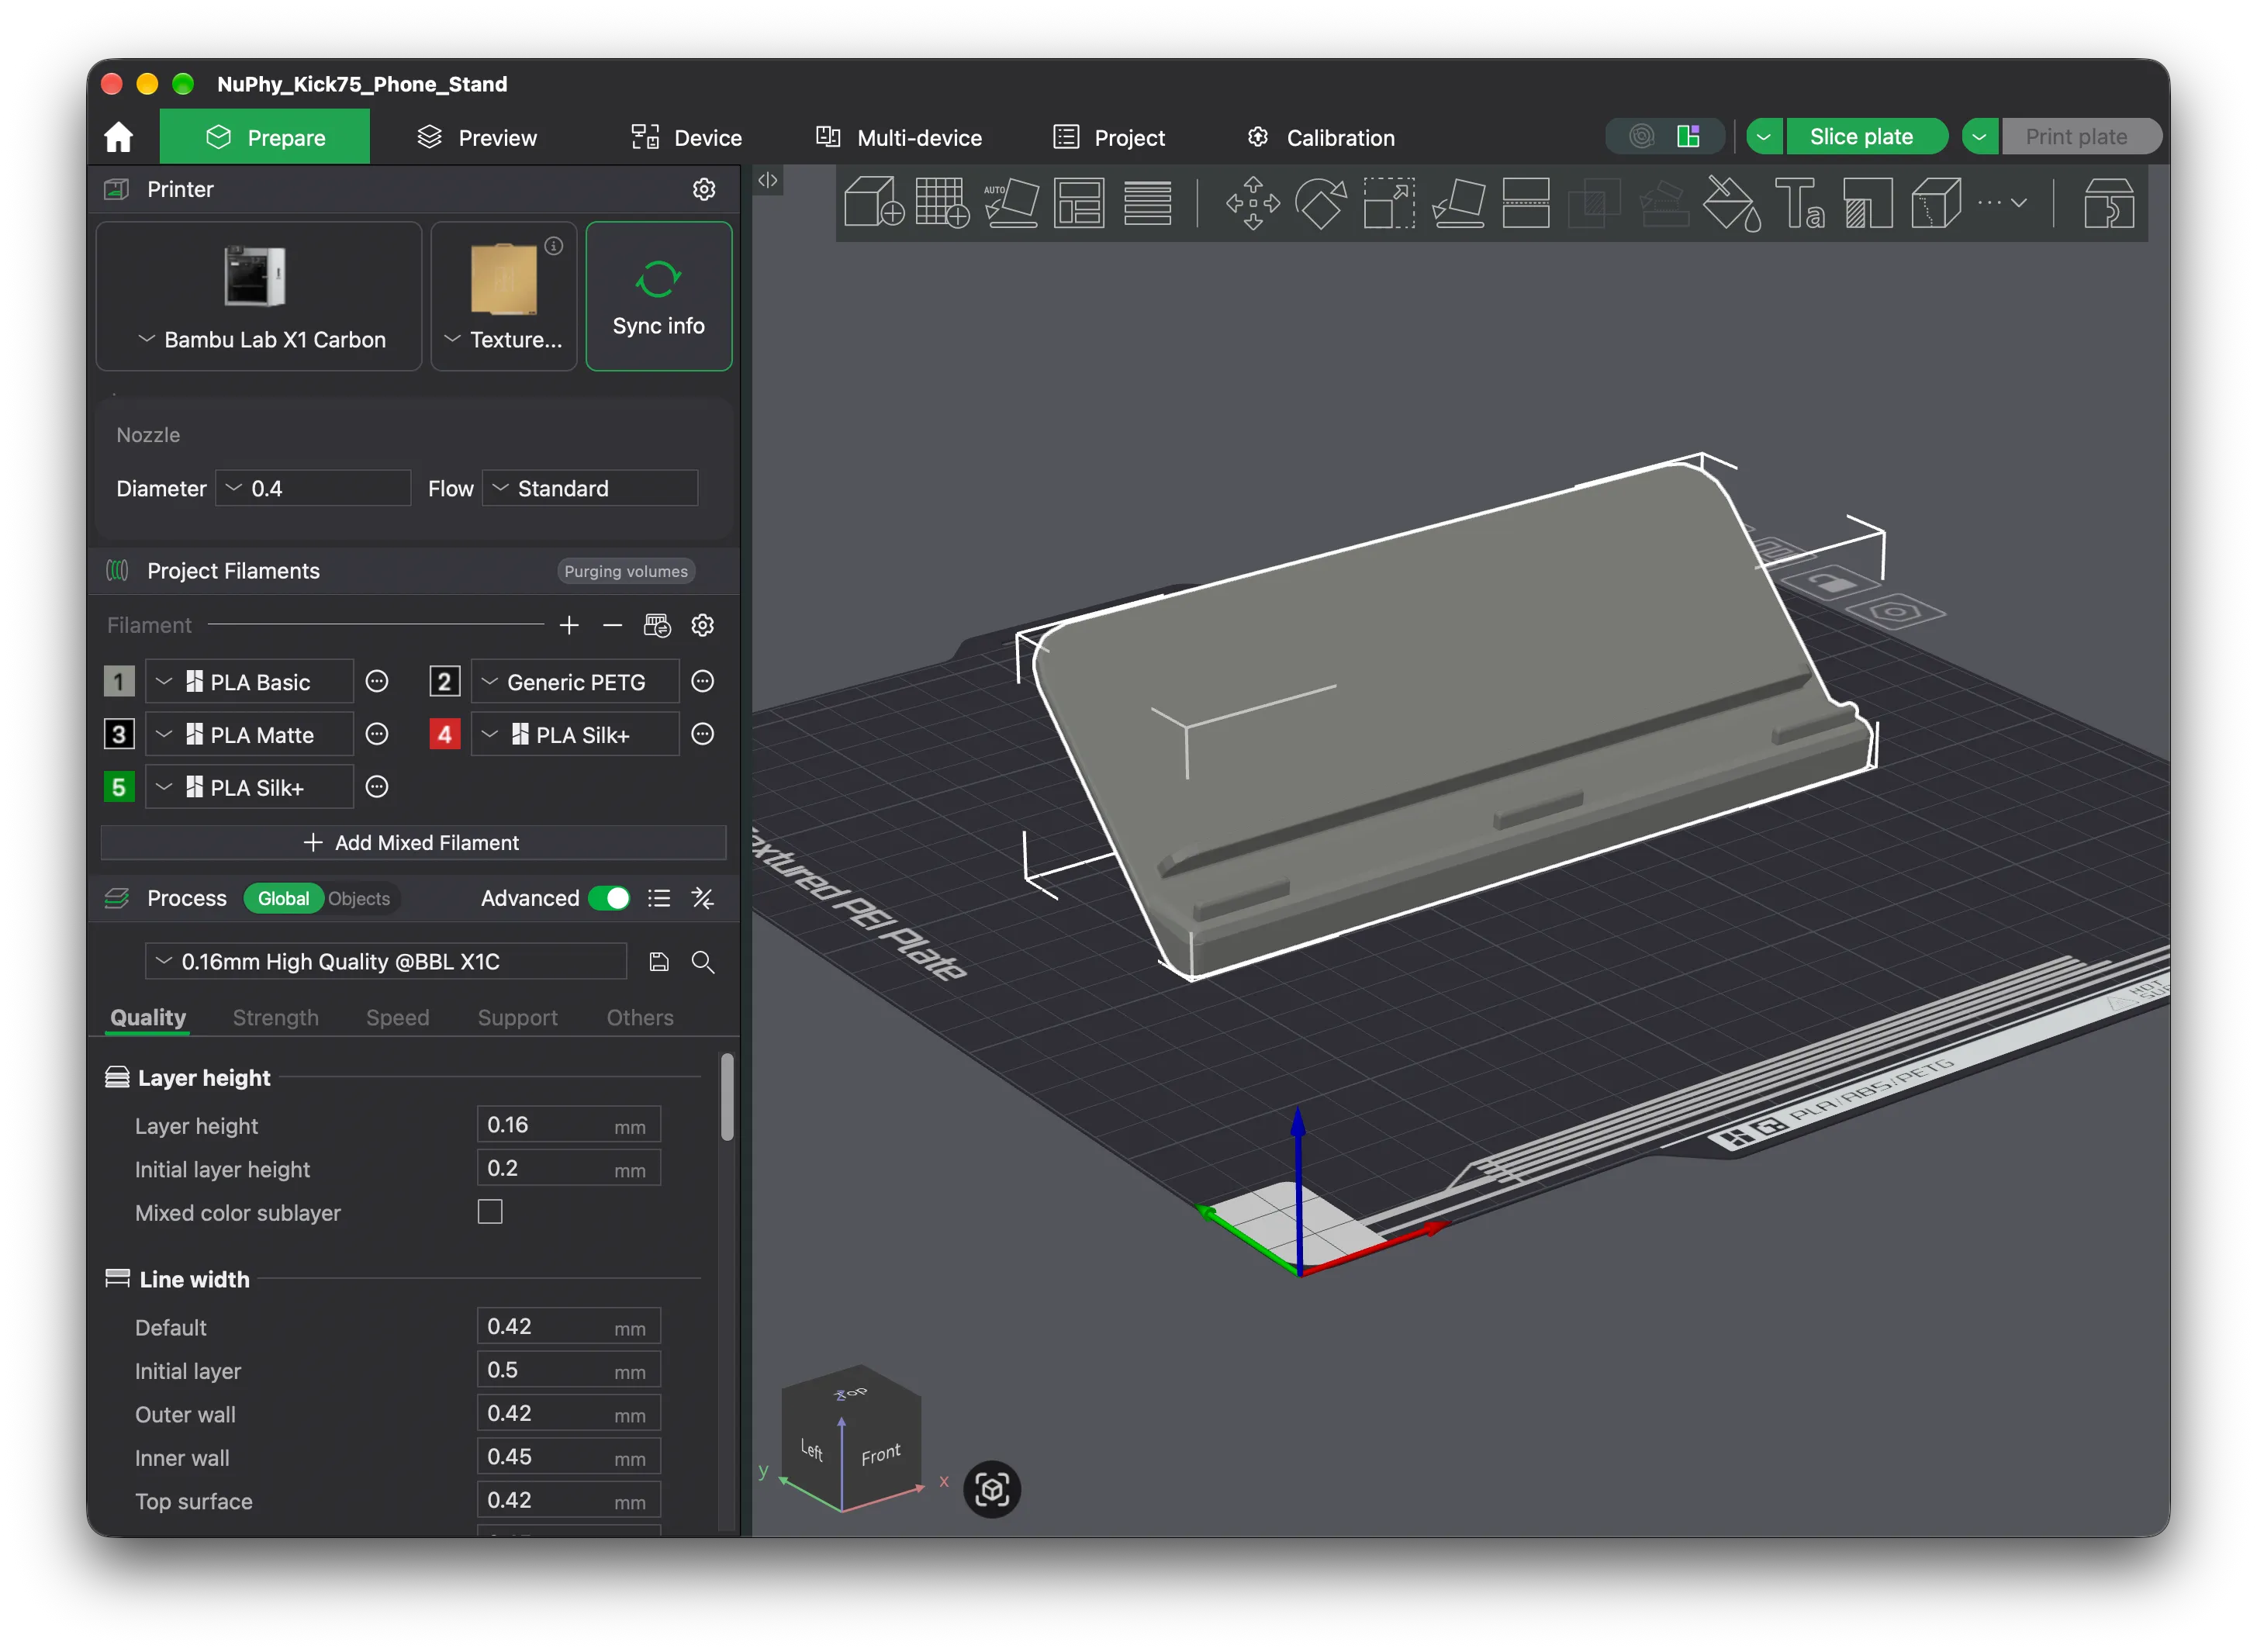
Task: Click the Add plate grid icon
Action: [x=942, y=202]
